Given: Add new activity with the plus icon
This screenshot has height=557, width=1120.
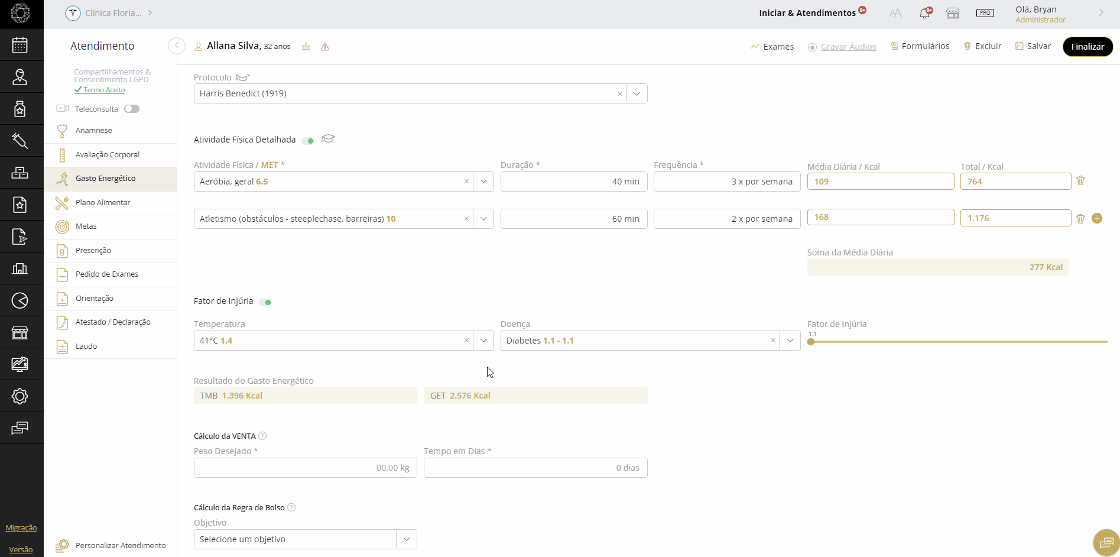Looking at the screenshot, I should [x=1097, y=219].
